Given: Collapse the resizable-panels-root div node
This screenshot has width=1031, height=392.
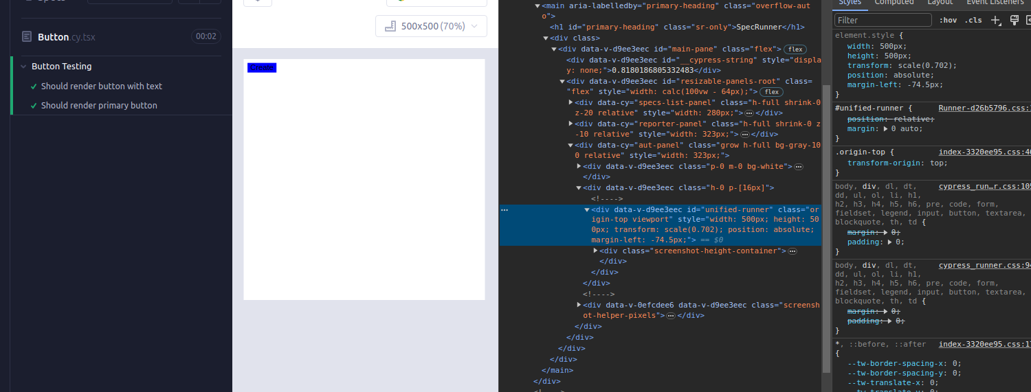Looking at the screenshot, I should point(562,81).
